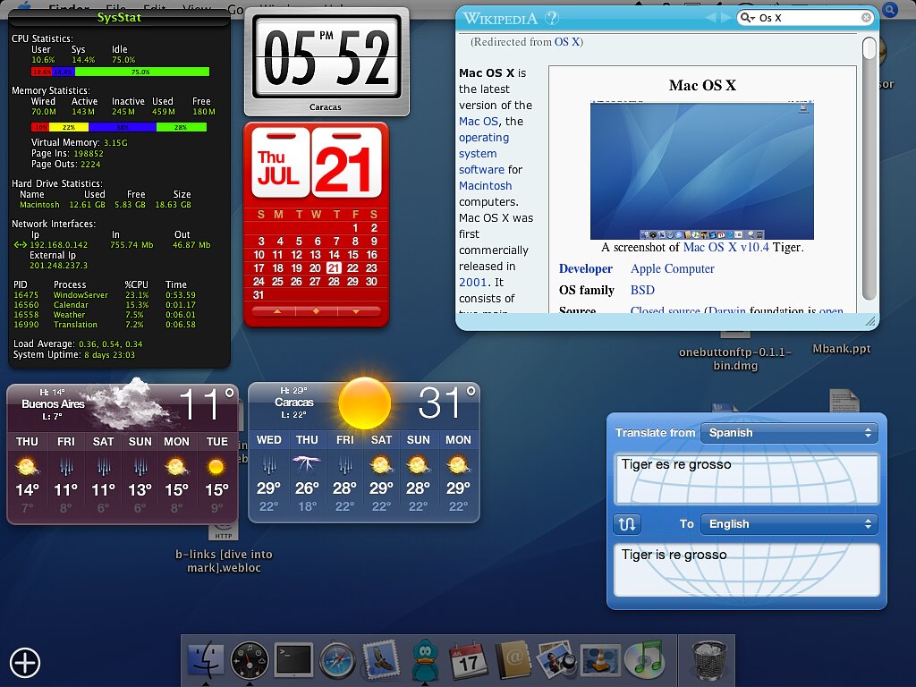Click the Dashboard gauge icon in Dock
Image resolution: width=916 pixels, height=687 pixels.
click(250, 661)
